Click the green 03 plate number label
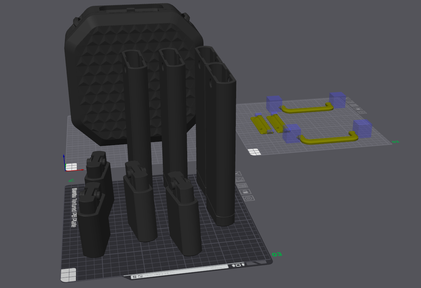The width and height of the screenshot is (421, 288). coord(277,254)
